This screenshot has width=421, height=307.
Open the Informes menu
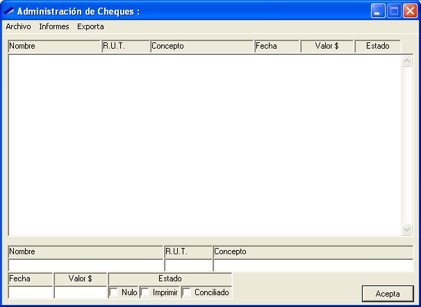point(53,26)
